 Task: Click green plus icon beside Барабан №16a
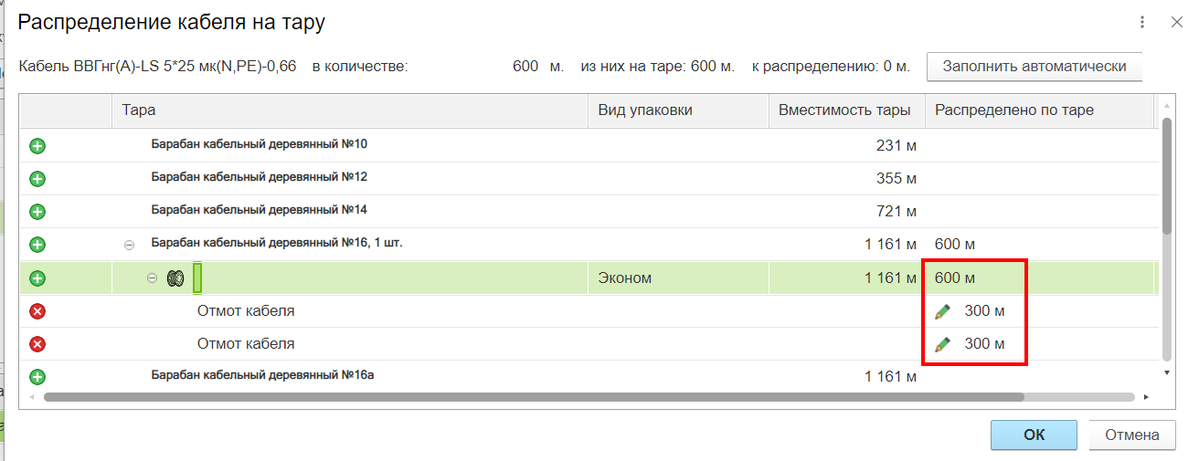coord(37,376)
